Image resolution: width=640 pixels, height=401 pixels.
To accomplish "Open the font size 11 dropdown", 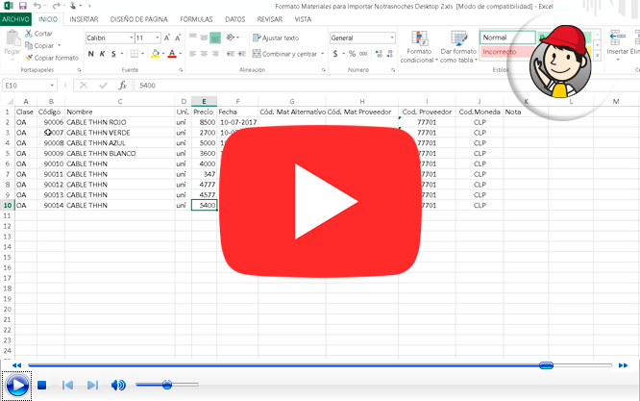I will [x=158, y=38].
